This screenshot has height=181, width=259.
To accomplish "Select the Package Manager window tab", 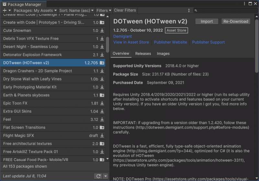I will [x=23, y=4].
